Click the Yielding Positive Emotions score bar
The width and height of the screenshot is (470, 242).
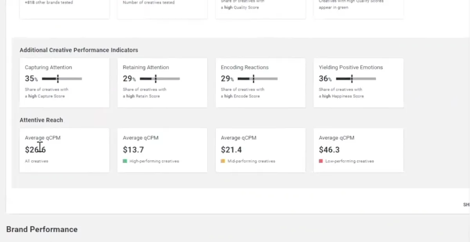[356, 79]
